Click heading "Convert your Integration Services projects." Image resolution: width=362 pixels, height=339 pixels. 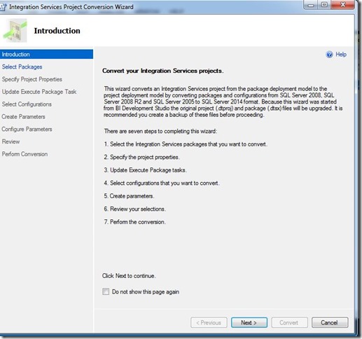[163, 71]
